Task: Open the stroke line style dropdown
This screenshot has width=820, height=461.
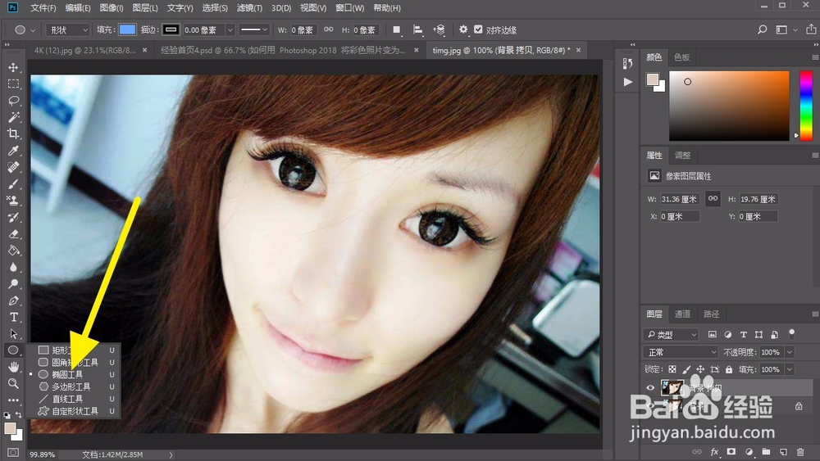Action: click(x=254, y=29)
